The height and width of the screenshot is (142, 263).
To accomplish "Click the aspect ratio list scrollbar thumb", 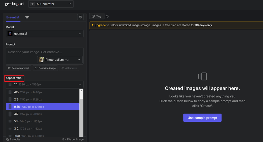I will click(x=81, y=118).
